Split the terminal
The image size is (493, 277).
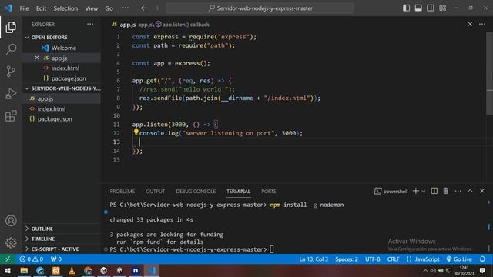click(434, 191)
